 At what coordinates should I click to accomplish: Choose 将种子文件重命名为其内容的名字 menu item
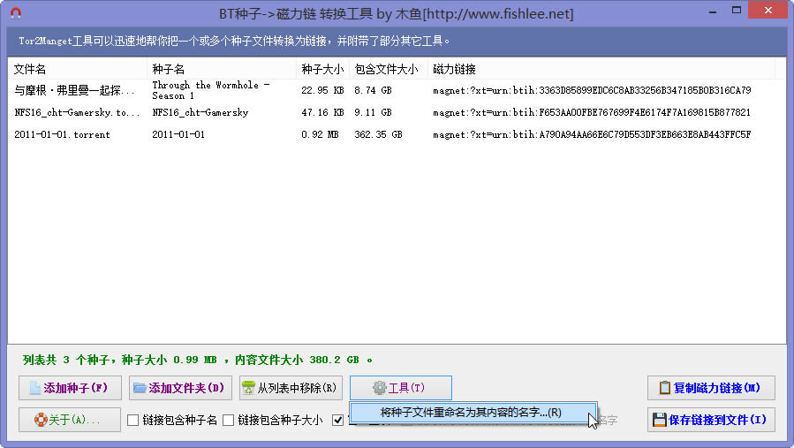click(470, 413)
